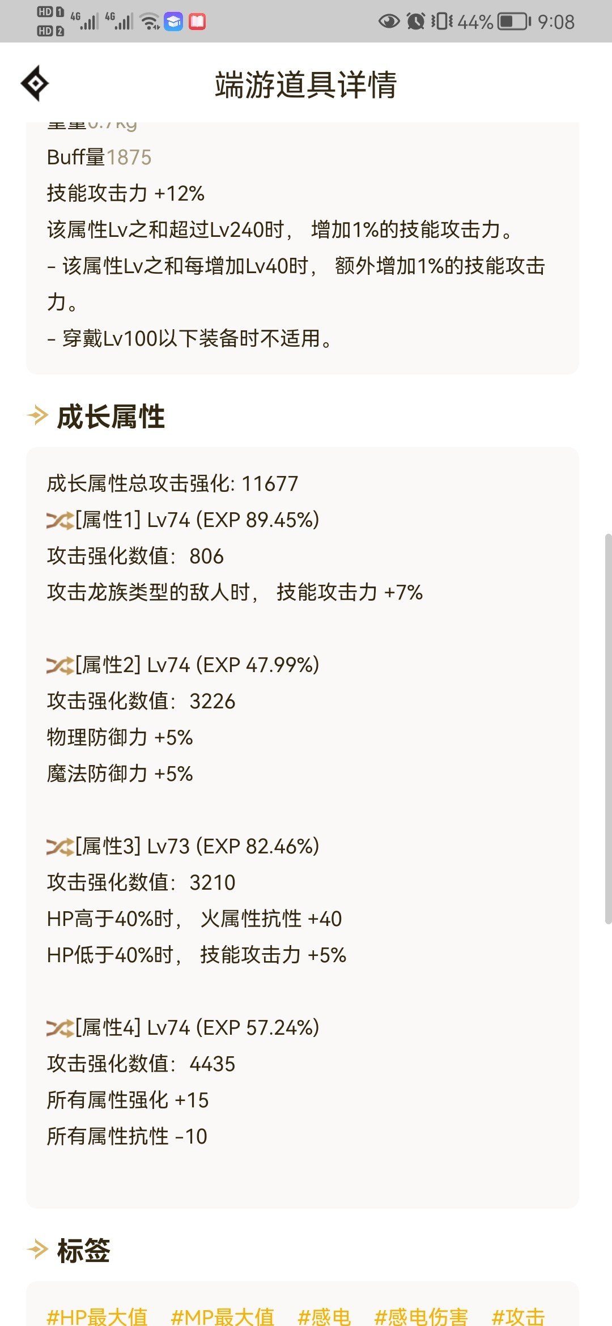This screenshot has height=1326, width=612.
Task: Tap the Buff量 1875 value
Action: click(129, 158)
